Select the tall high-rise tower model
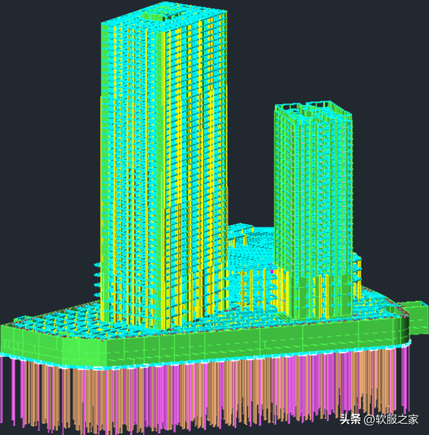This screenshot has height=435, width=429. (x=164, y=166)
